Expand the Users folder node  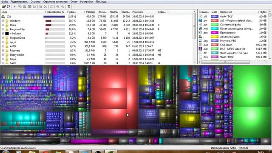tap(3, 25)
